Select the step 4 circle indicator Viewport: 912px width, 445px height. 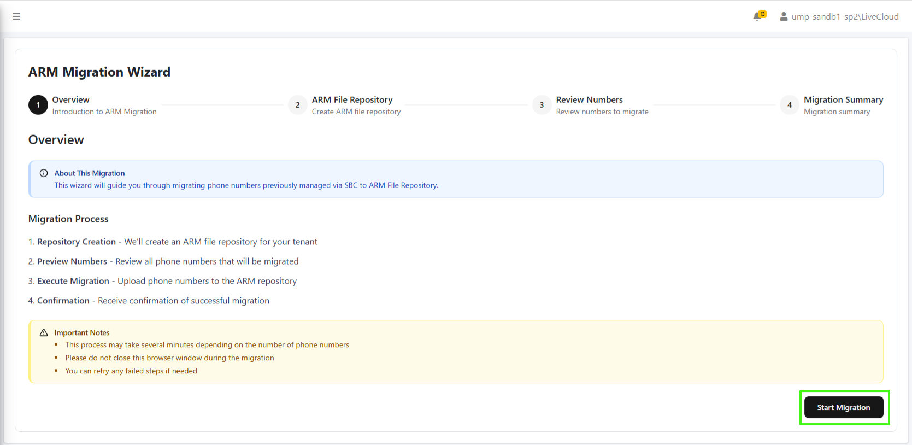(x=790, y=105)
